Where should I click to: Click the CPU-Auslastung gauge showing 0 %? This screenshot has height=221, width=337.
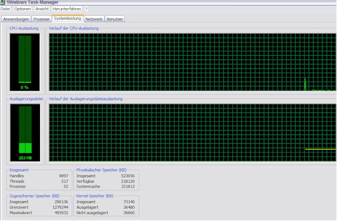[25, 62]
